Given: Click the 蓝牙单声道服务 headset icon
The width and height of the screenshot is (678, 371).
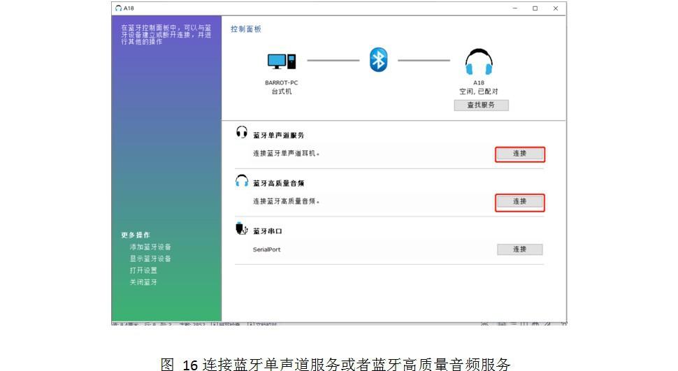Looking at the screenshot, I should pyautogui.click(x=242, y=132).
